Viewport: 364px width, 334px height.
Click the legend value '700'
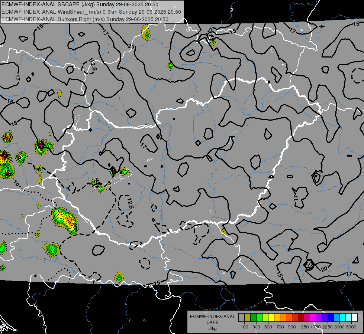(280, 327)
